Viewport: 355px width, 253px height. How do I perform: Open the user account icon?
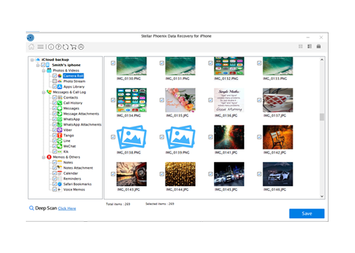point(81,47)
